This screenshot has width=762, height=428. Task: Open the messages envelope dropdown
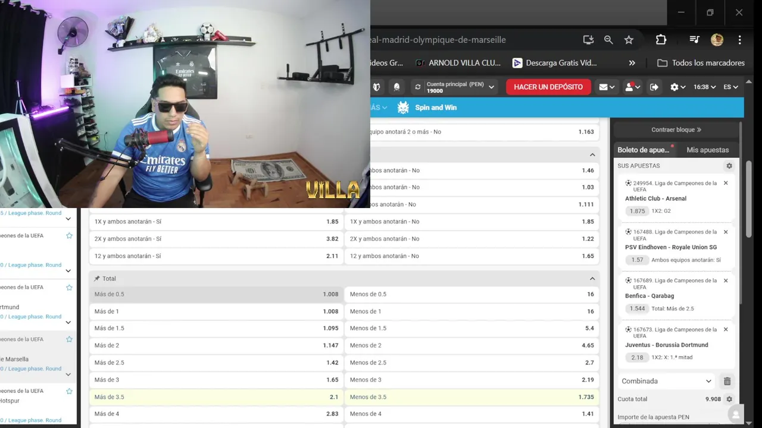point(607,87)
